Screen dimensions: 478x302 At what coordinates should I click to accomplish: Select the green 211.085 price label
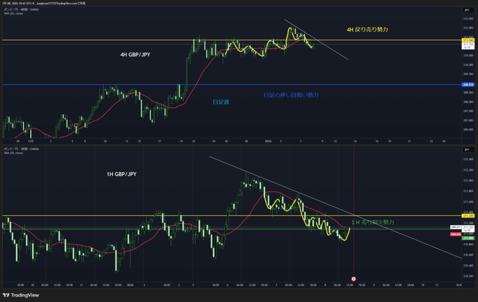coord(468,238)
